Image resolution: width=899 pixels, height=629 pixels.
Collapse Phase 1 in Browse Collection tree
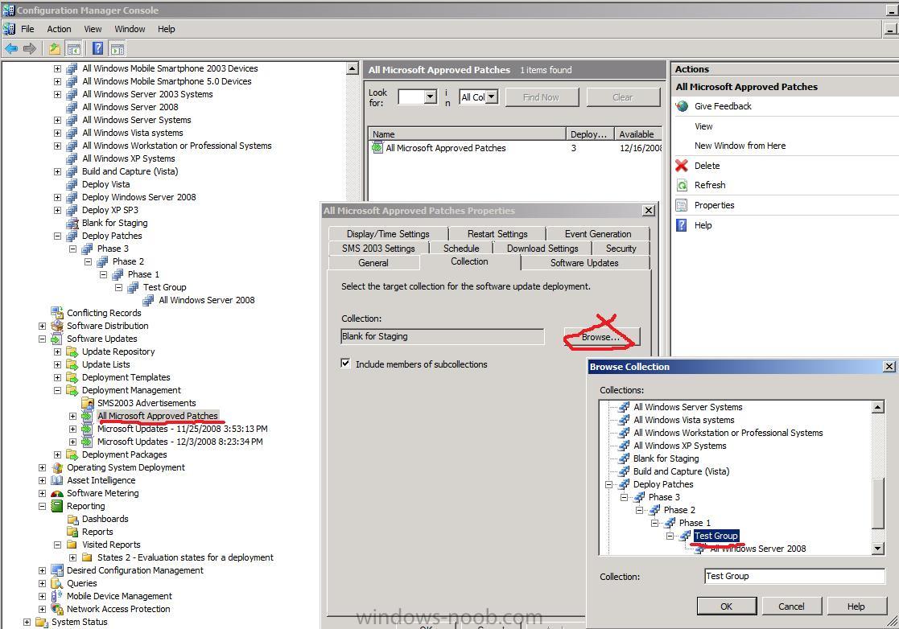point(655,523)
